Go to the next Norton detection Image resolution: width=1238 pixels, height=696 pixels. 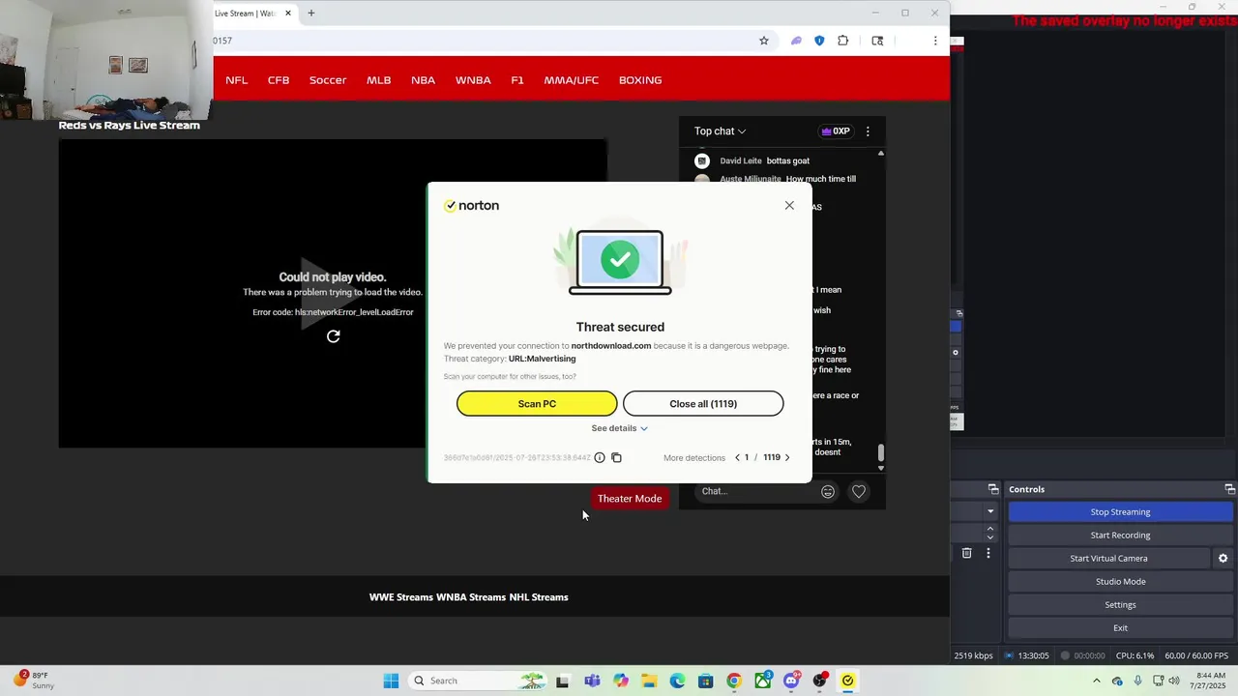(787, 457)
